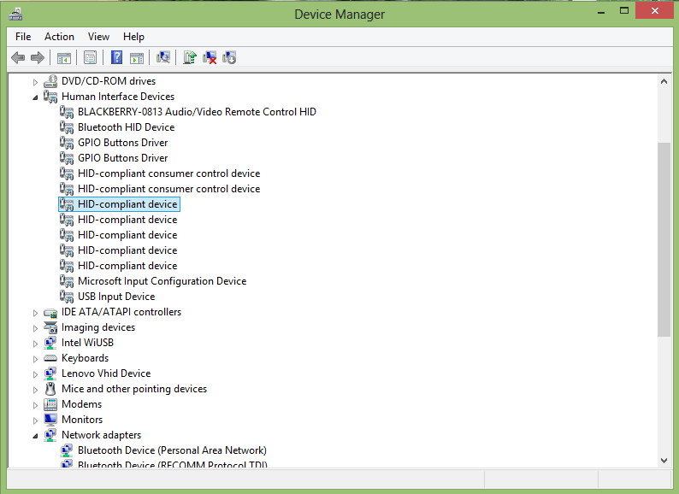Viewport: 679px width, 494px height.
Task: Click the blue Help question mark icon
Action: (x=115, y=57)
